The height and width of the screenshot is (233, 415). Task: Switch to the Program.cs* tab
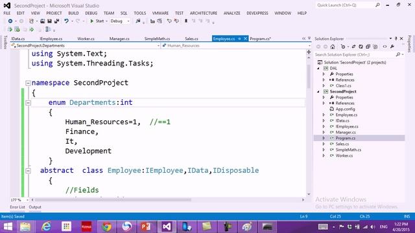click(260, 39)
